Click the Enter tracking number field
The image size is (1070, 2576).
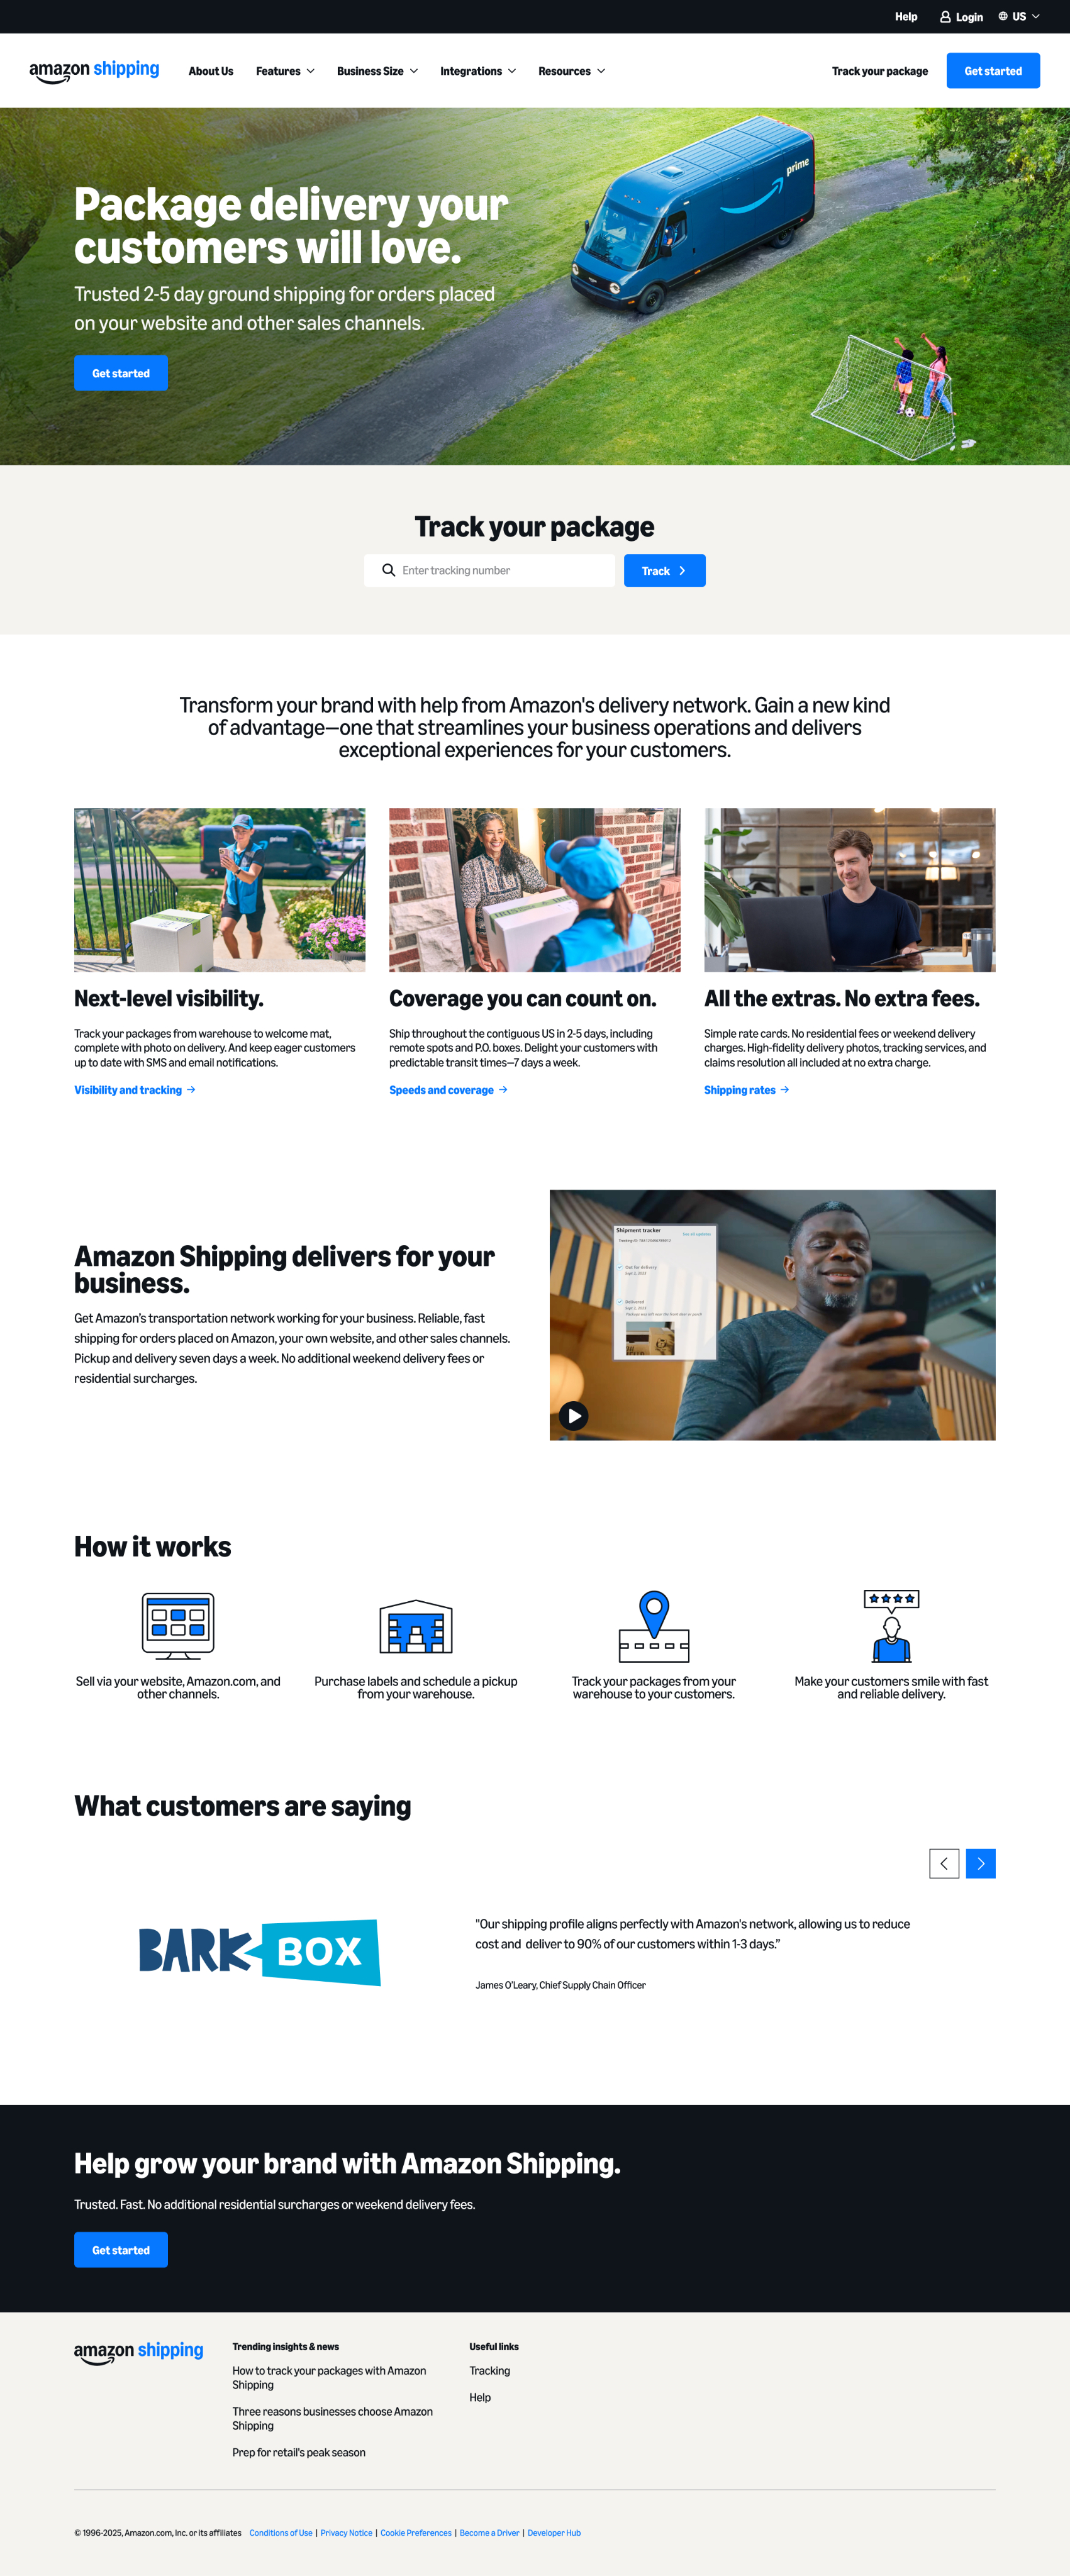coord(489,571)
